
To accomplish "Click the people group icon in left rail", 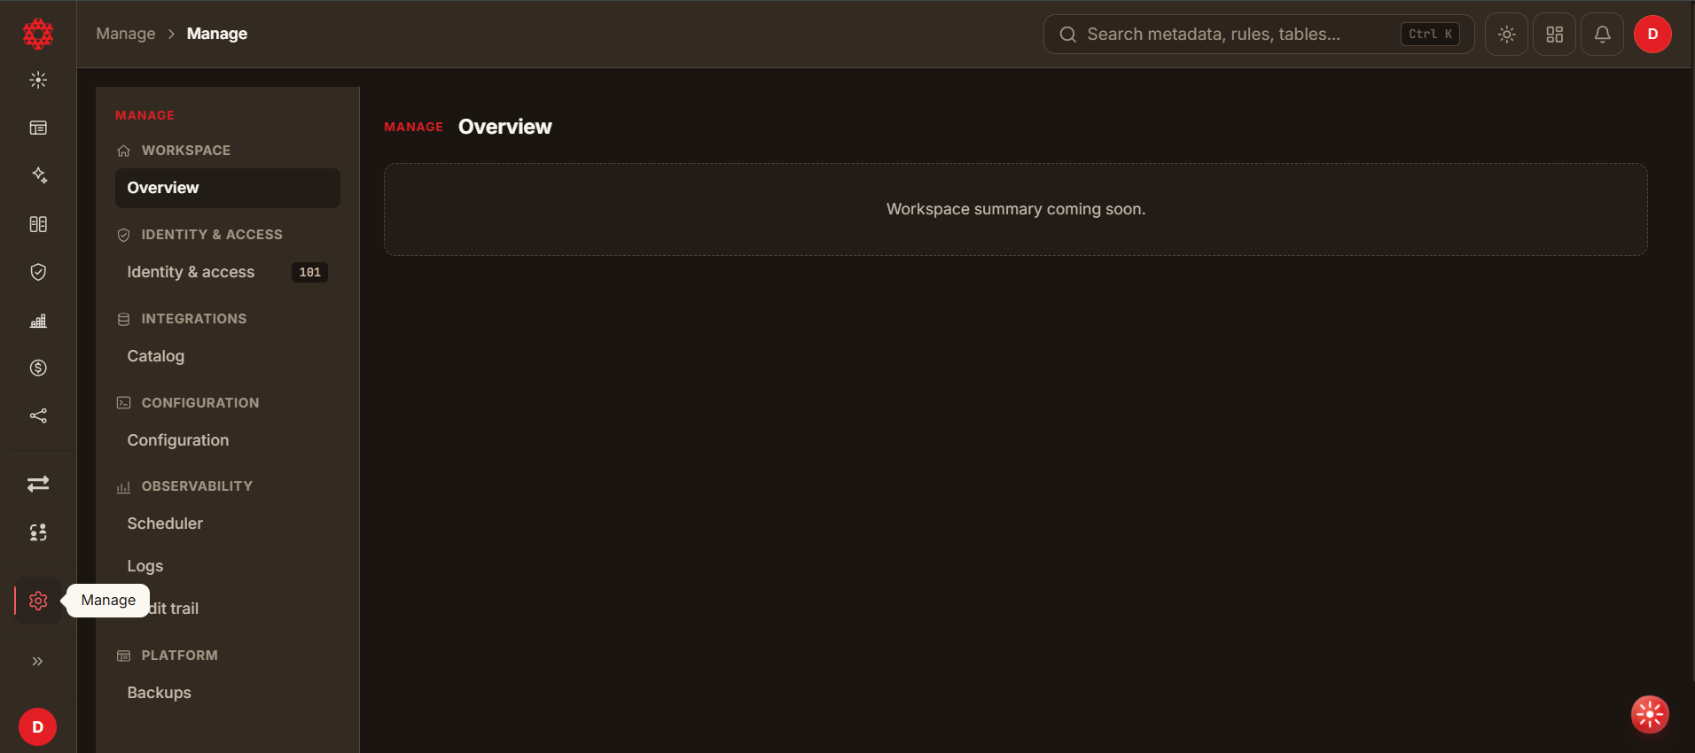I will (x=38, y=532).
